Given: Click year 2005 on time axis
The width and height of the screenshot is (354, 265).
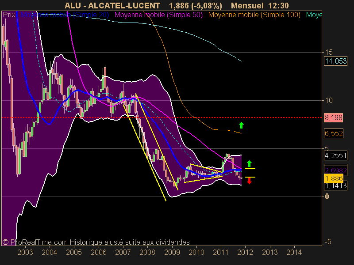Looking at the screenshot, I should [74, 252].
